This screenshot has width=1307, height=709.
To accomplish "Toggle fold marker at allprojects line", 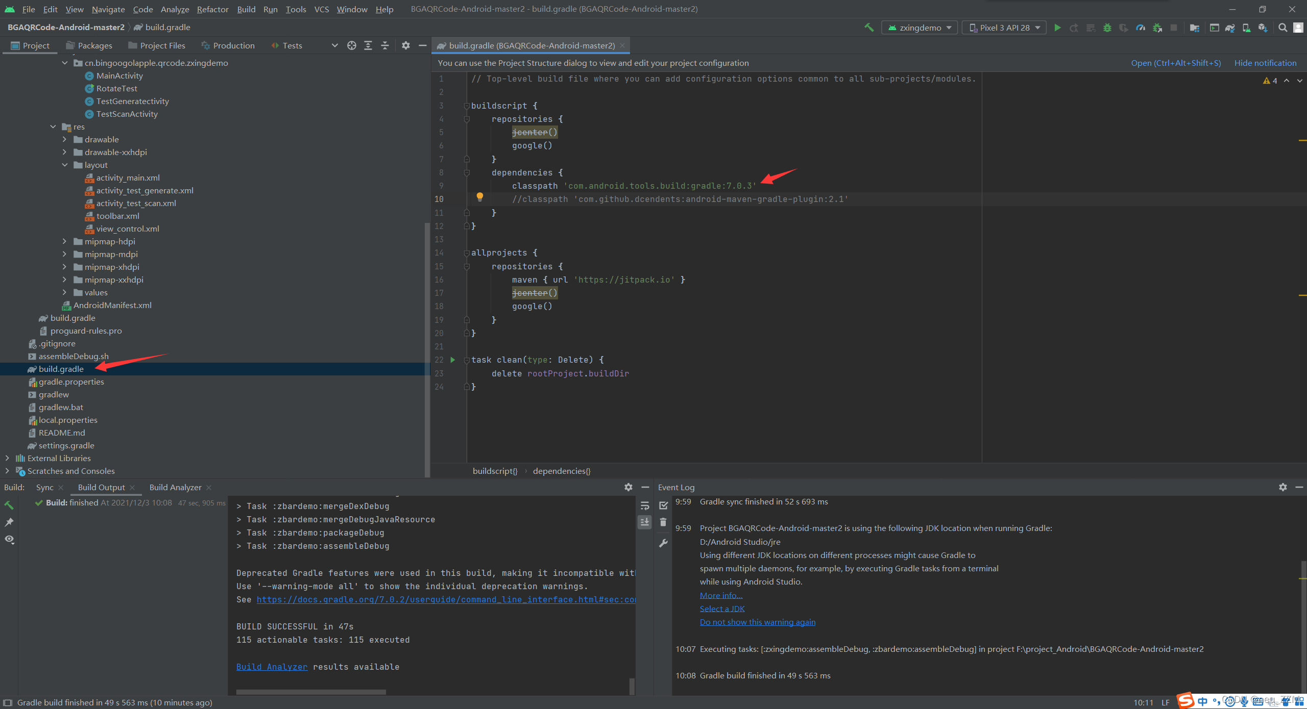I will (466, 252).
